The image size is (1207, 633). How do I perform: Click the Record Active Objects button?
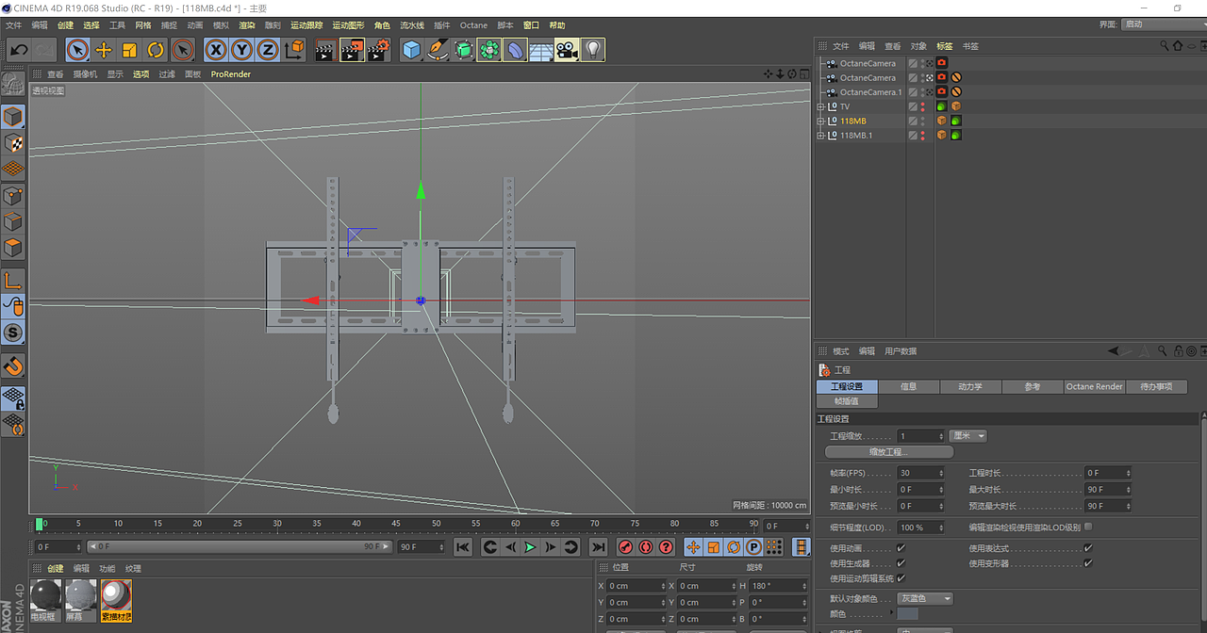point(625,546)
